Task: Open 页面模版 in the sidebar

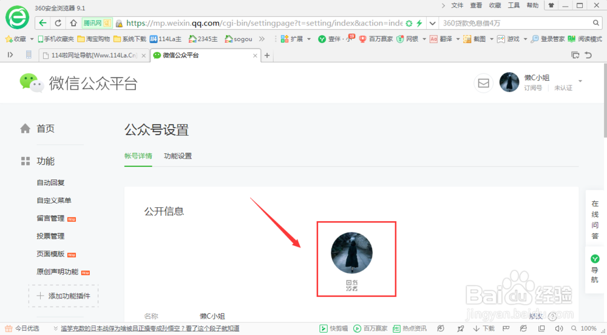Action: [x=51, y=254]
